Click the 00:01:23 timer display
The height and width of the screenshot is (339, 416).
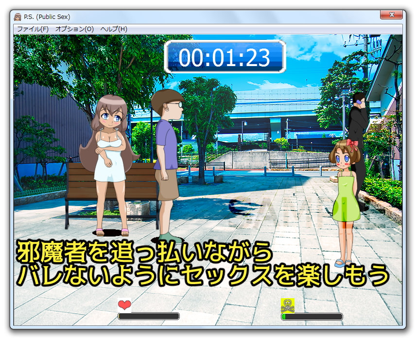225,57
